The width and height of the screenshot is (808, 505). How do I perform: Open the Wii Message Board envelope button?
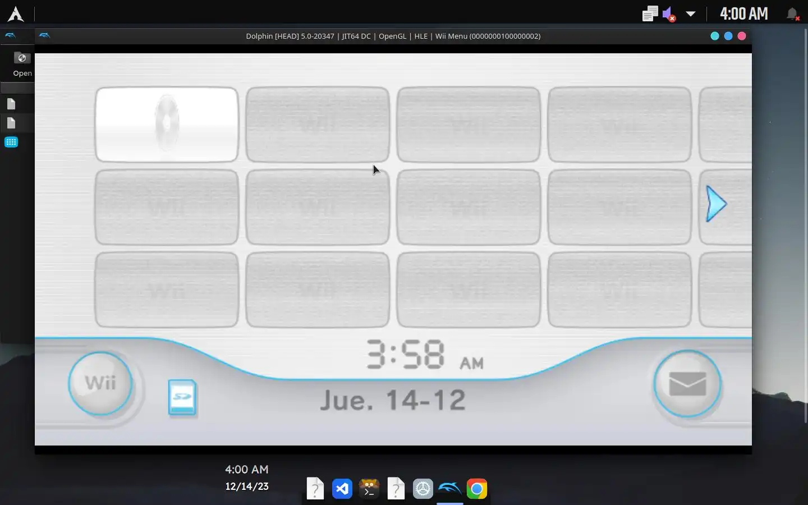coord(687,384)
